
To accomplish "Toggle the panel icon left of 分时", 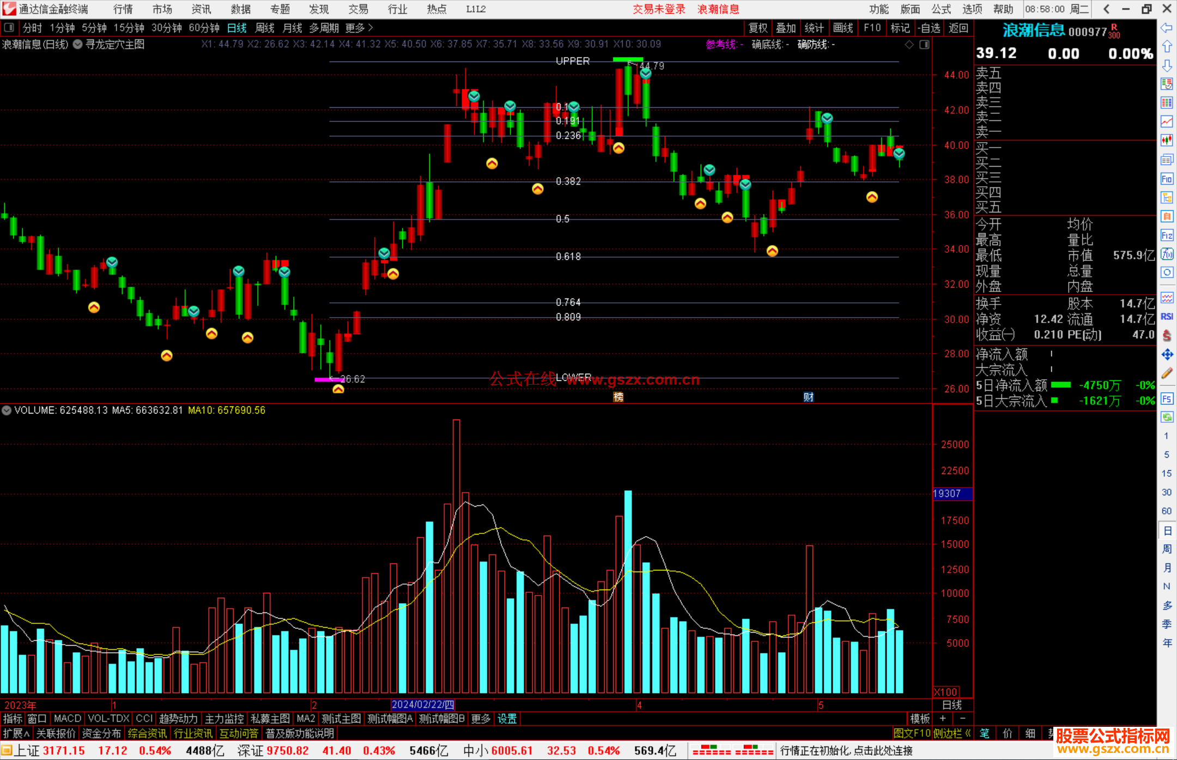I will (9, 28).
